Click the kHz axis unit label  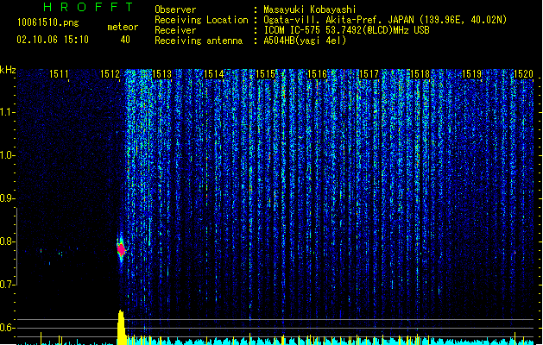(8, 70)
